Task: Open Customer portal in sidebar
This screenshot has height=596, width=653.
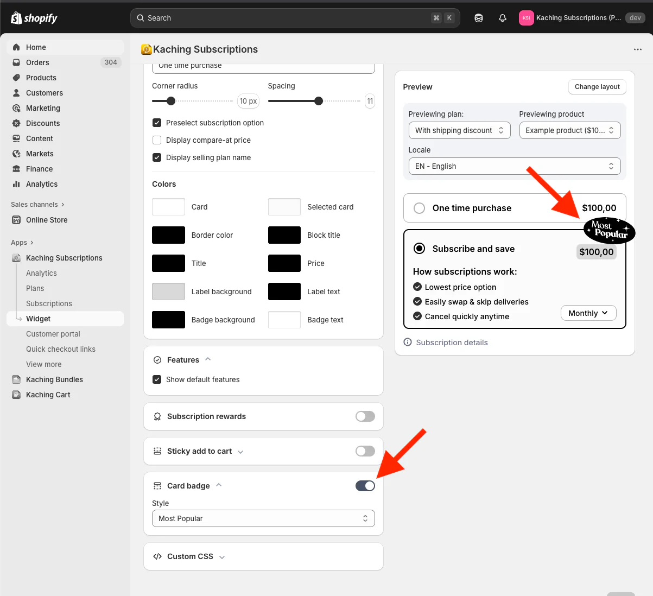Action: pyautogui.click(x=53, y=334)
